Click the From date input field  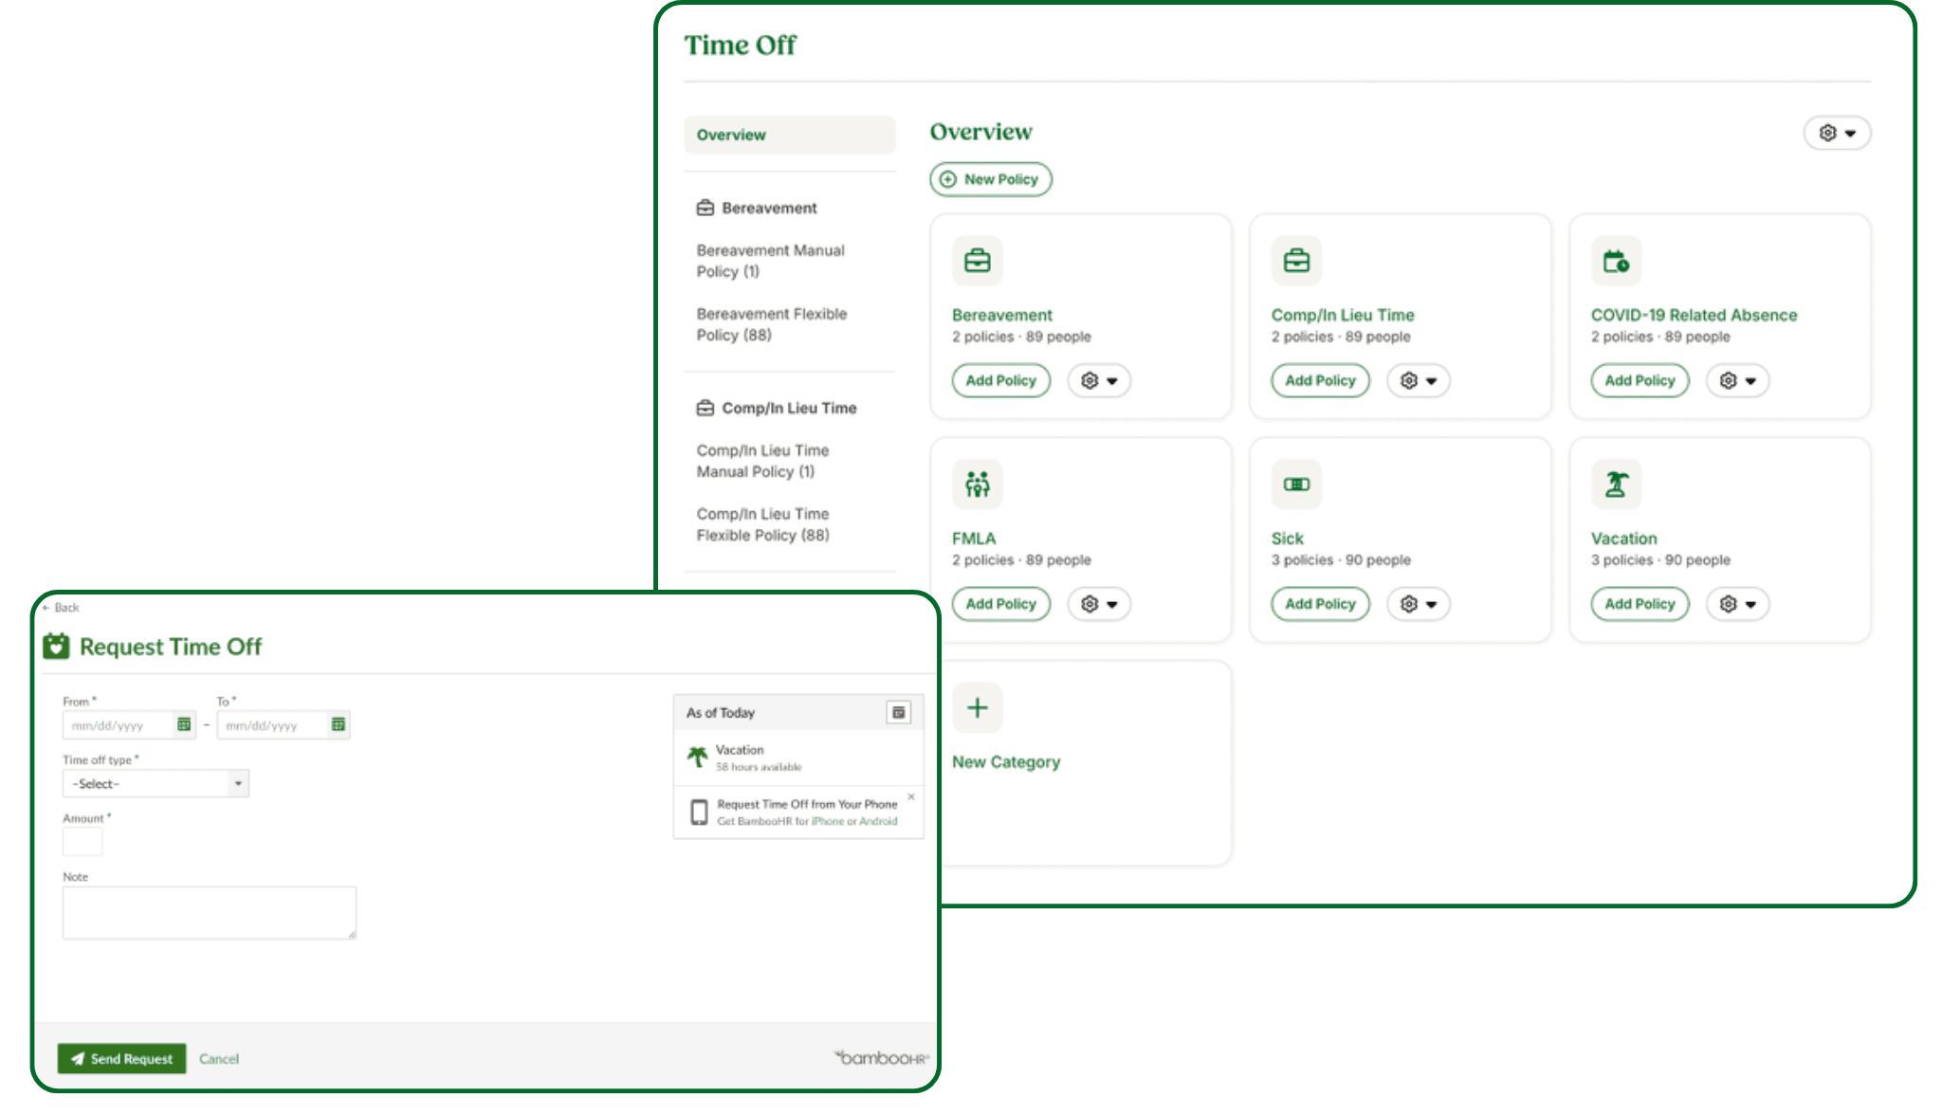tap(129, 725)
